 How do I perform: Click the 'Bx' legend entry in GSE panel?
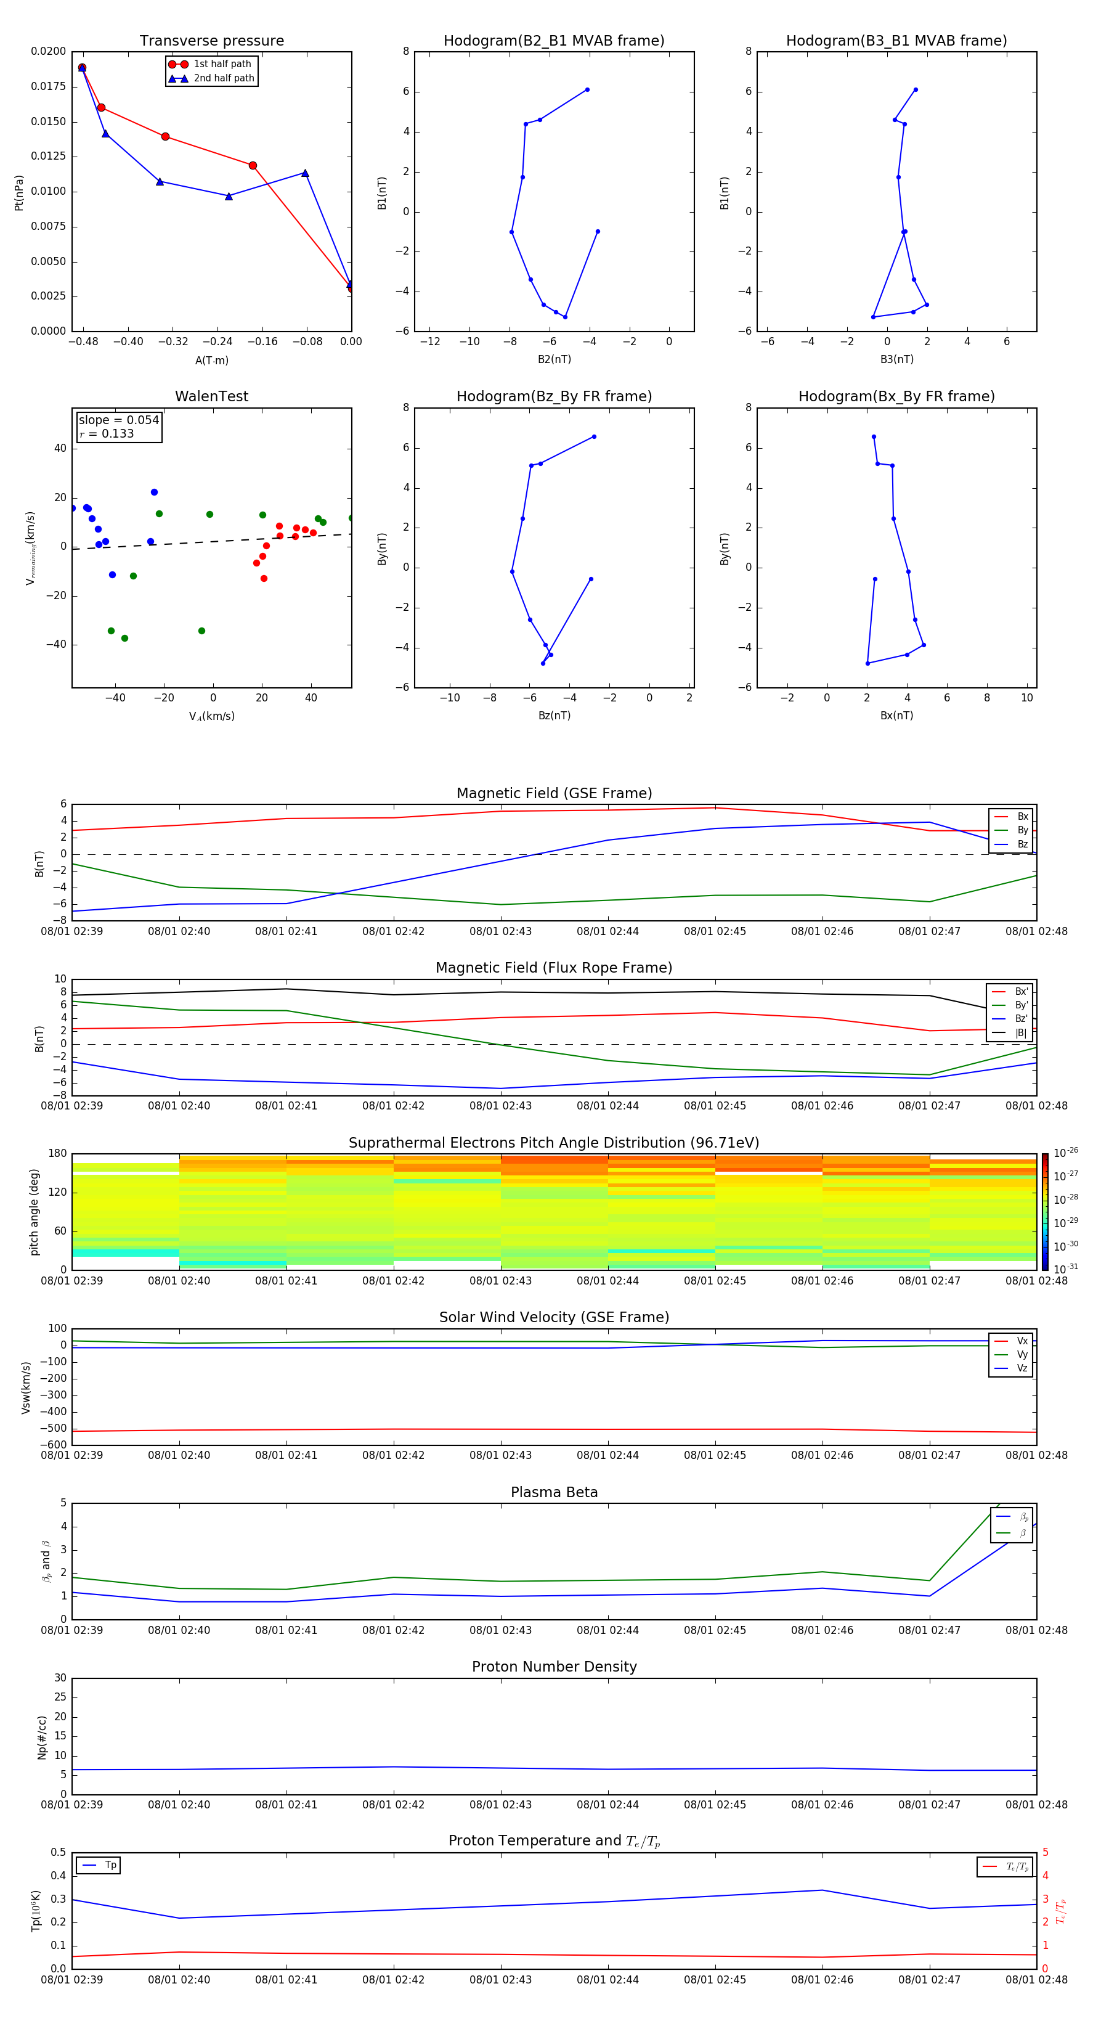(x=1011, y=817)
